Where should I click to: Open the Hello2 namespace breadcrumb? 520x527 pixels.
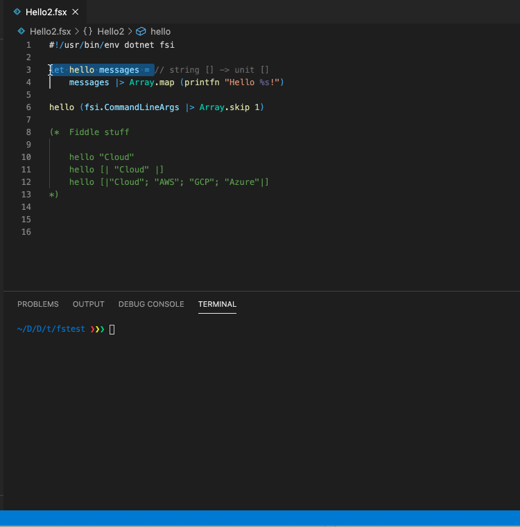(110, 32)
